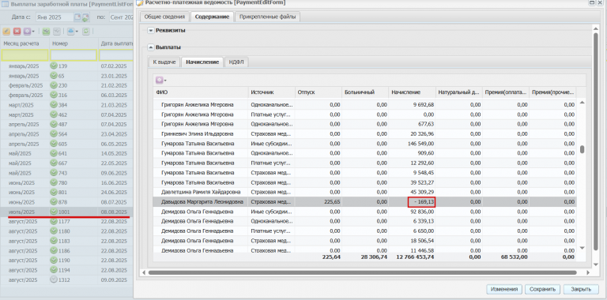The image size is (607, 300).
Task: Sort by the Источник column header
Action: point(271,92)
